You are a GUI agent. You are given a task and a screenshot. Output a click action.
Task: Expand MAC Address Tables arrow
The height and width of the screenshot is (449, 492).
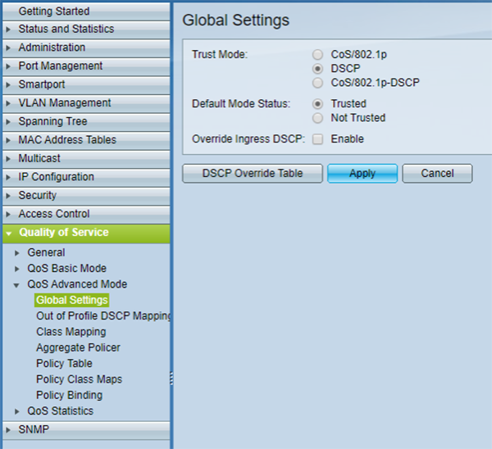pos(8,140)
